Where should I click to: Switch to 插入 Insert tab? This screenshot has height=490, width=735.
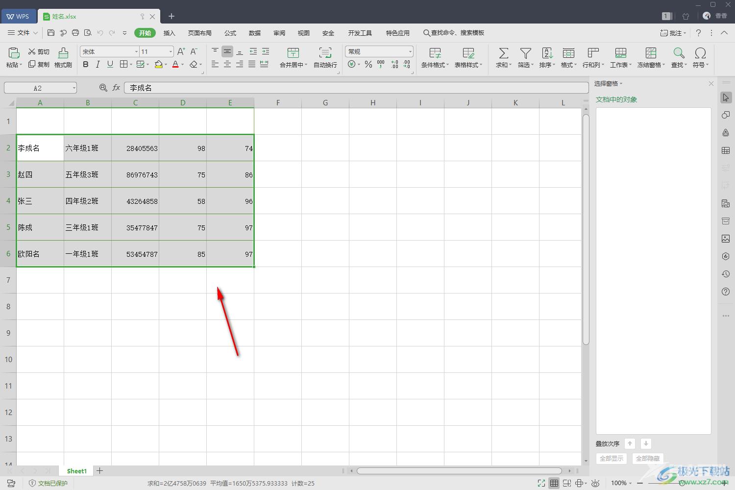pyautogui.click(x=169, y=33)
